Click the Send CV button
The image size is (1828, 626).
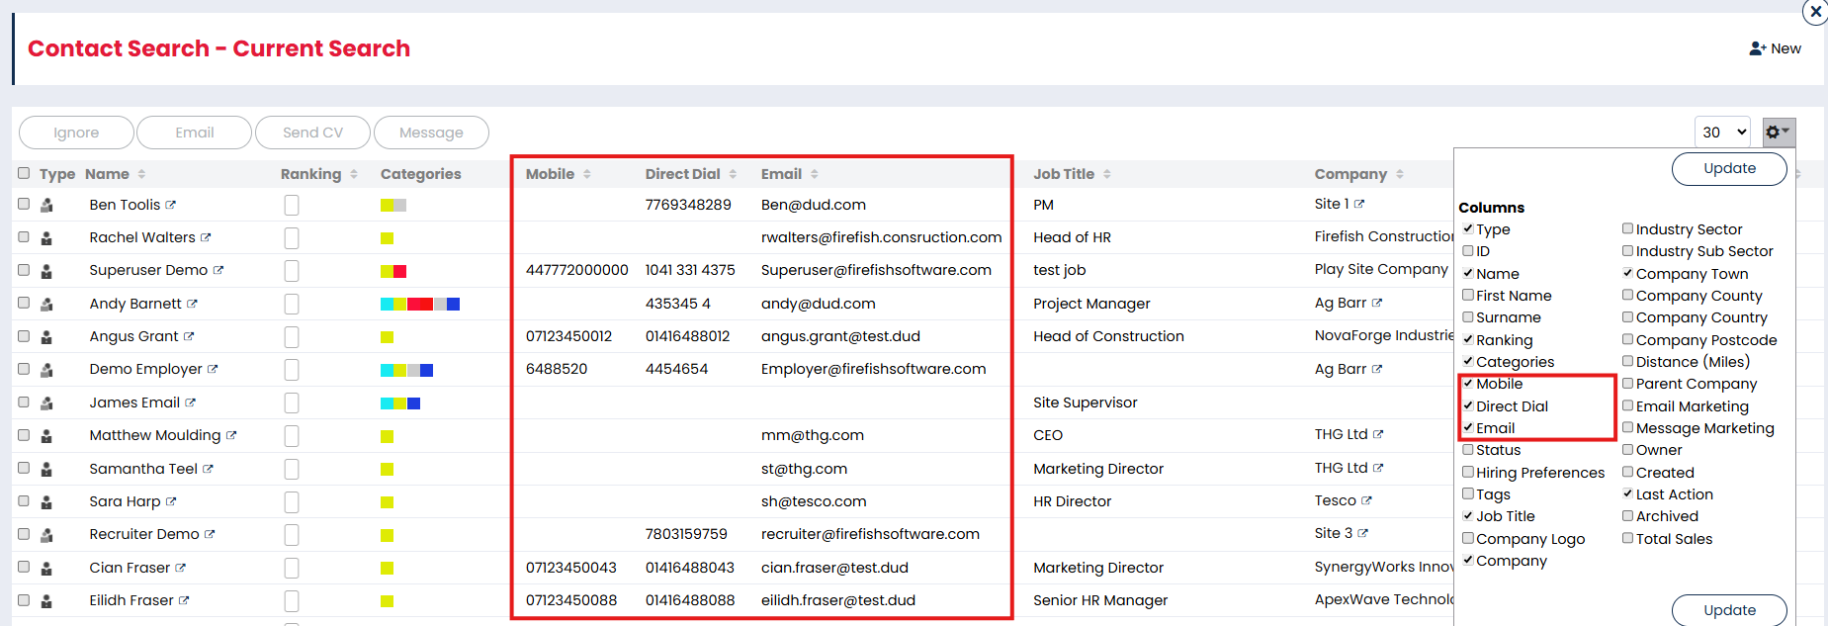point(312,133)
